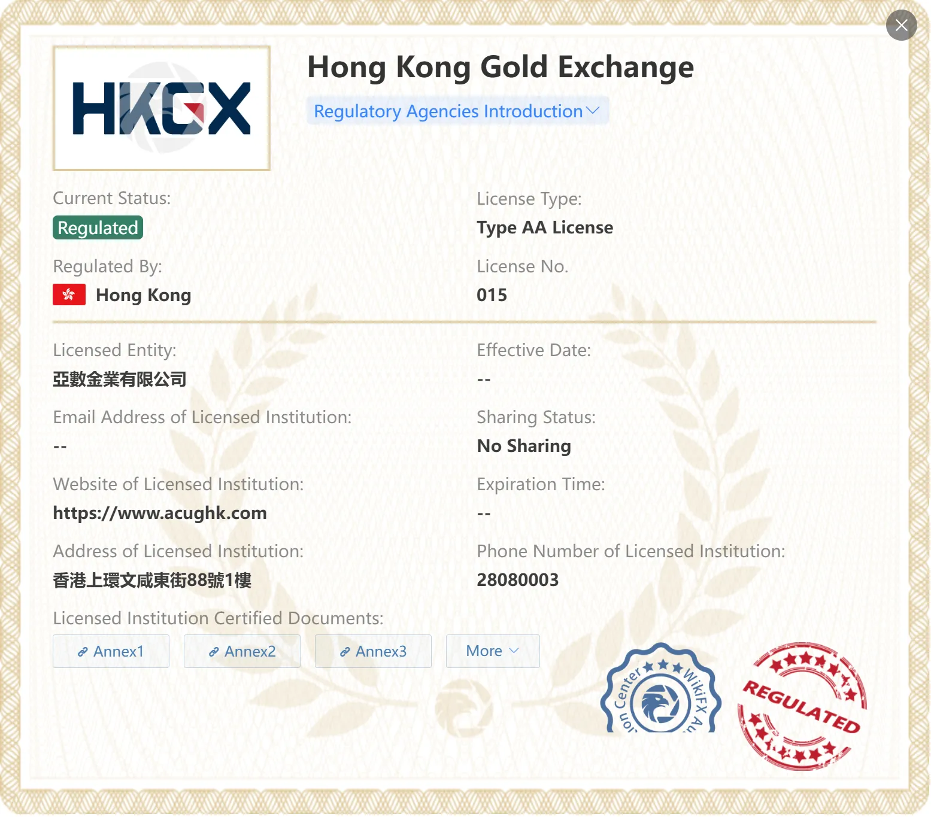Select the address 香港上環文咸東街88號1樓
931x817 pixels.
point(152,580)
